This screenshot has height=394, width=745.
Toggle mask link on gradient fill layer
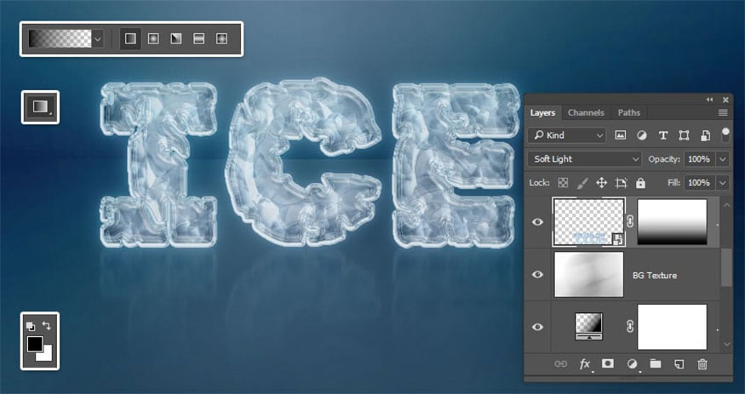pyautogui.click(x=631, y=327)
